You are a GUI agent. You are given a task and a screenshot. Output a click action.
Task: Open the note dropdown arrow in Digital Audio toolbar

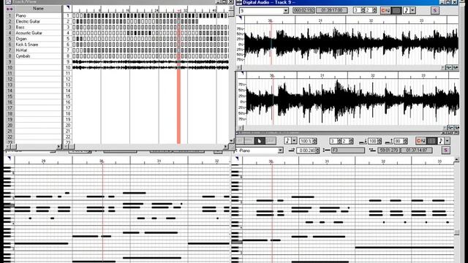[412, 10]
